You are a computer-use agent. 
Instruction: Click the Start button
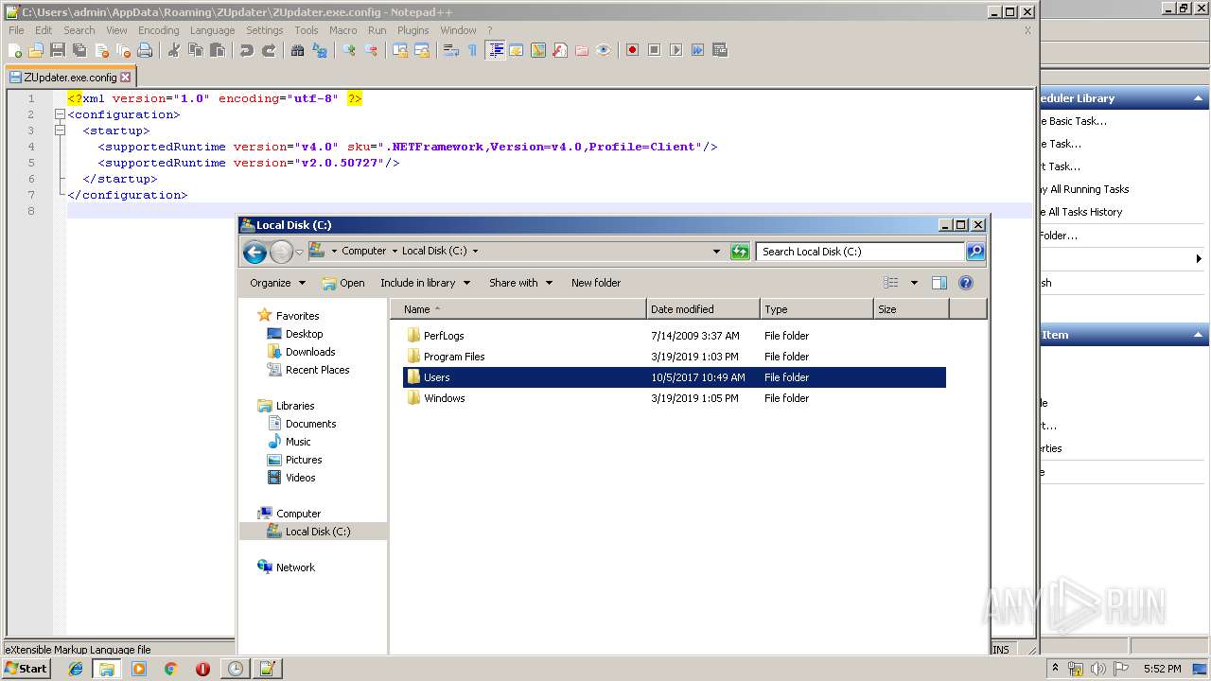[x=26, y=668]
